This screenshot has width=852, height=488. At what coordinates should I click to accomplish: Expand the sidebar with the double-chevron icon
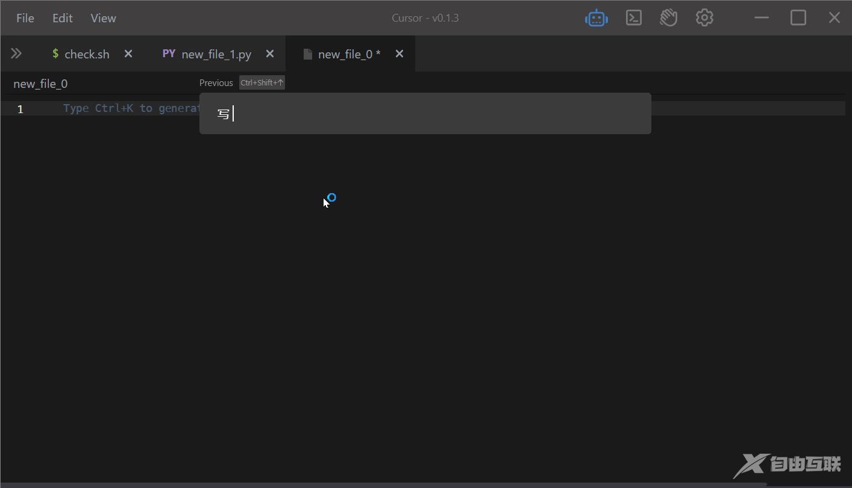[x=16, y=54]
